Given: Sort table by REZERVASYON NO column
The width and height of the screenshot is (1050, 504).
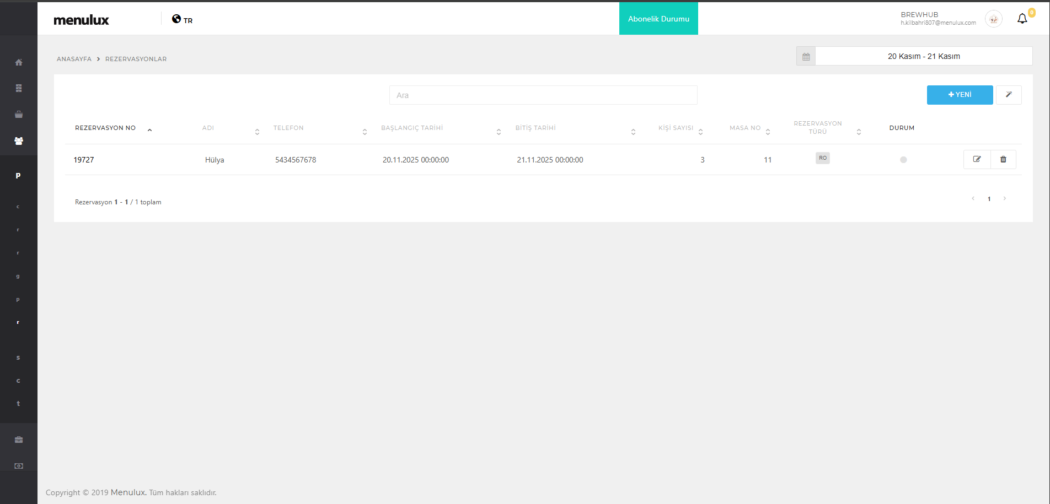Looking at the screenshot, I should coord(105,128).
